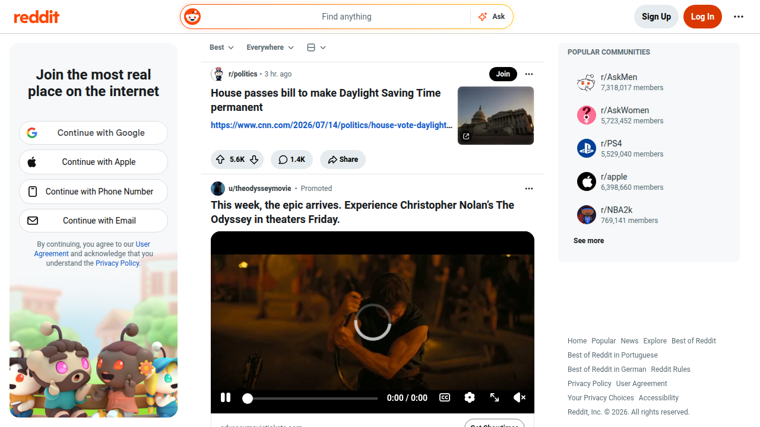This screenshot has height=427, width=760.
Task: Open the Odyssey promoted post title
Action: (x=362, y=212)
